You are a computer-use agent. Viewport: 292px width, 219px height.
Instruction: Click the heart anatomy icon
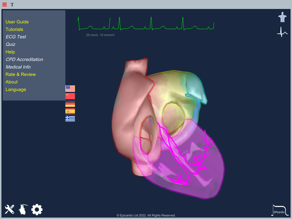[23, 209]
